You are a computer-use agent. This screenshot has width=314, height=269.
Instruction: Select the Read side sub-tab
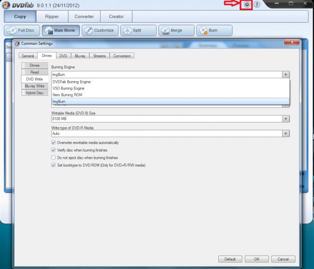coord(35,72)
